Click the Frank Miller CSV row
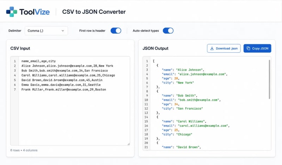282x165 pixels. (64, 89)
